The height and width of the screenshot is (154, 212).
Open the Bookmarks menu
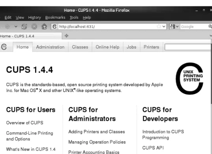pyautogui.click(x=55, y=17)
